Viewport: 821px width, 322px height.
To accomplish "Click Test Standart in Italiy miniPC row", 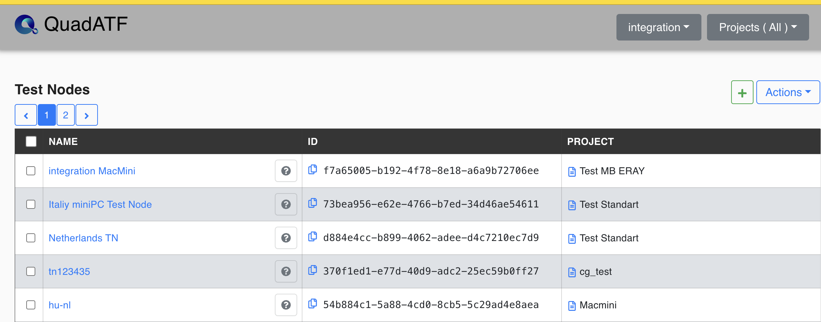I will tap(609, 204).
